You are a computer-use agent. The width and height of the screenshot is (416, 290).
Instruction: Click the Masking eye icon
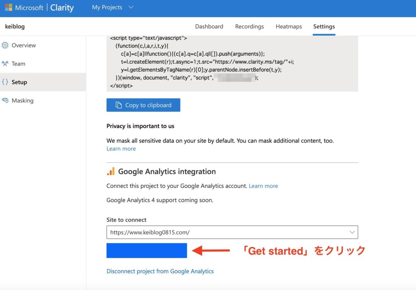[x=5, y=100]
